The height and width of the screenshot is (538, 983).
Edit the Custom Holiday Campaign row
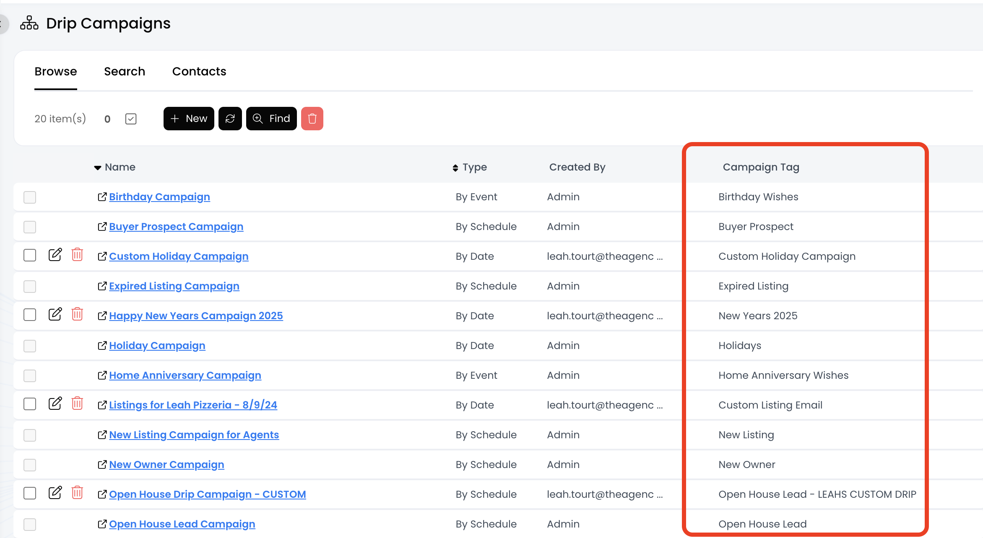click(55, 255)
